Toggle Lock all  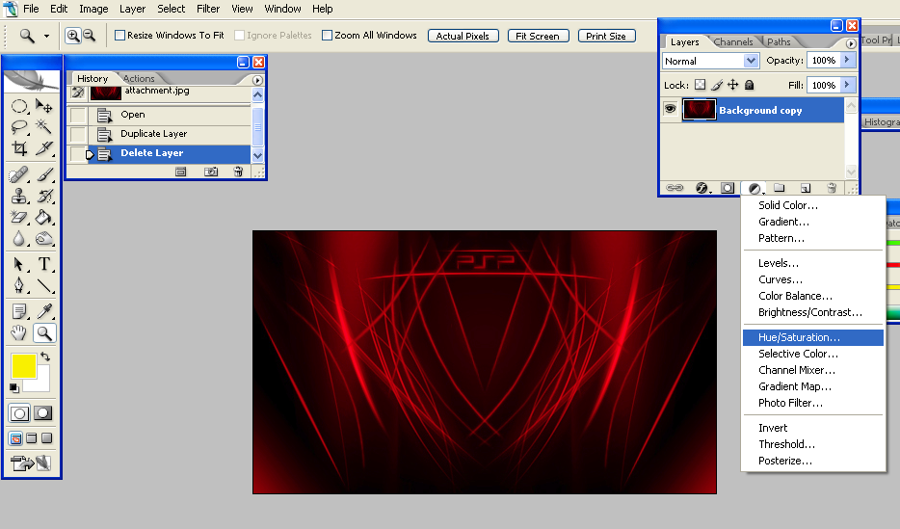pos(749,85)
